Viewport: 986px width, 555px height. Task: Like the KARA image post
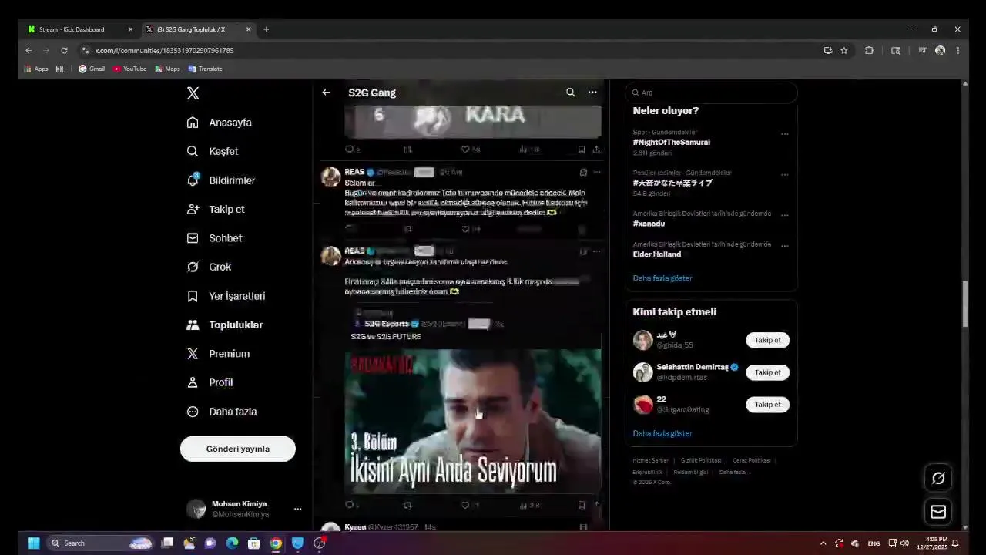[x=465, y=150]
